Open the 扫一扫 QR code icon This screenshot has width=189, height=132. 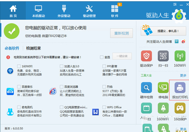(163, 56)
